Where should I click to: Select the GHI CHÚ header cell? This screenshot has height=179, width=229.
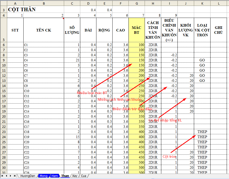pos(218,30)
